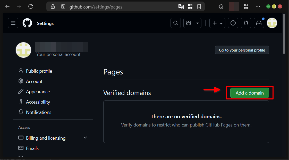Translate the page via address bar icon

[181, 6]
